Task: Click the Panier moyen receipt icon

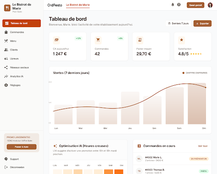Action: click(x=140, y=40)
